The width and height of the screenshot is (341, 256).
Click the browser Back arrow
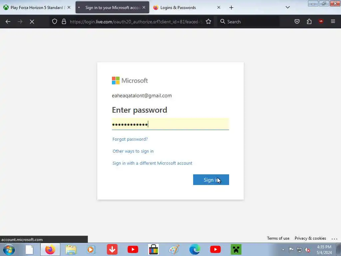[x=8, y=22]
